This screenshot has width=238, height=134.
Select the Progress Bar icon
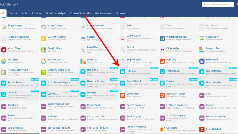pyautogui.click(x=202, y=50)
